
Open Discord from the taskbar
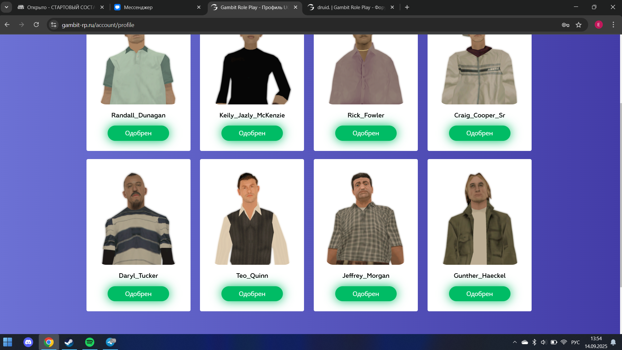click(28, 342)
